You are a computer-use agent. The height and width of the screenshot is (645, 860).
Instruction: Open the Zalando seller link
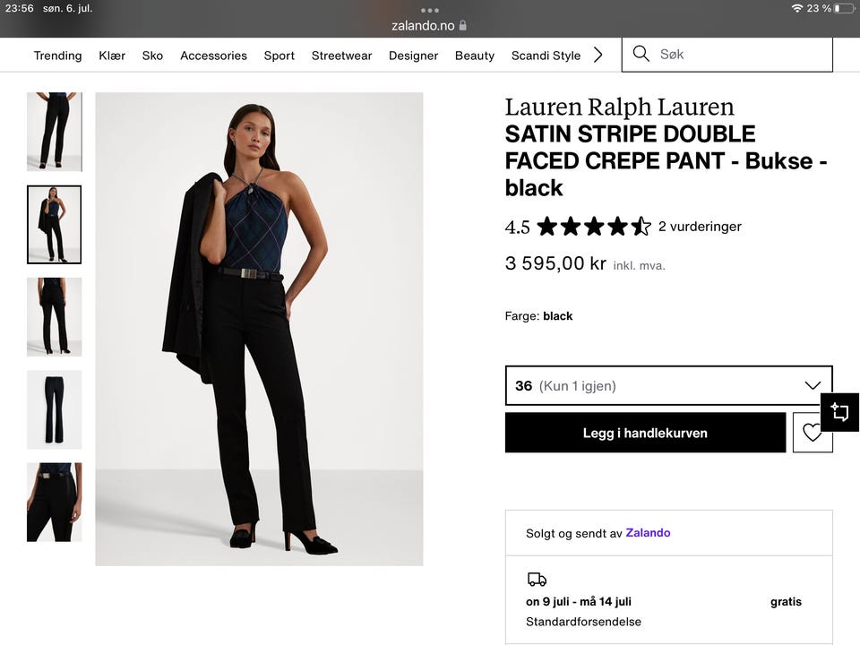point(648,533)
